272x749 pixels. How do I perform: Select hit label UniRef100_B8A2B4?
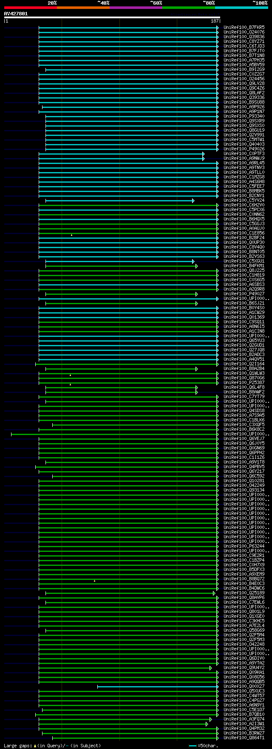pyautogui.click(x=244, y=369)
